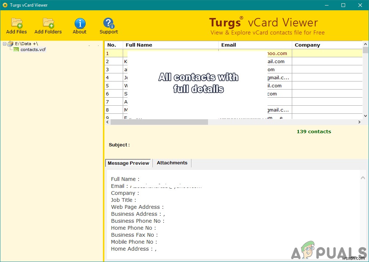
Task: Select contact row number 7
Action: pos(233,102)
